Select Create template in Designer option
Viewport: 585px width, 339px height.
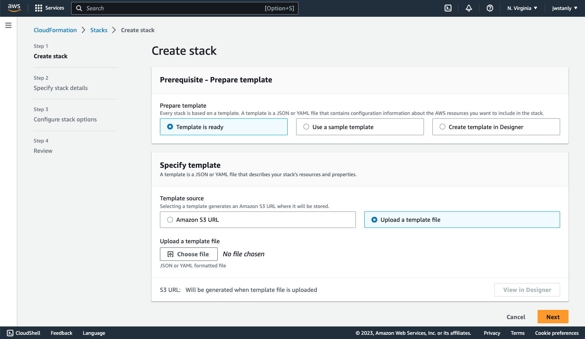[496, 127]
